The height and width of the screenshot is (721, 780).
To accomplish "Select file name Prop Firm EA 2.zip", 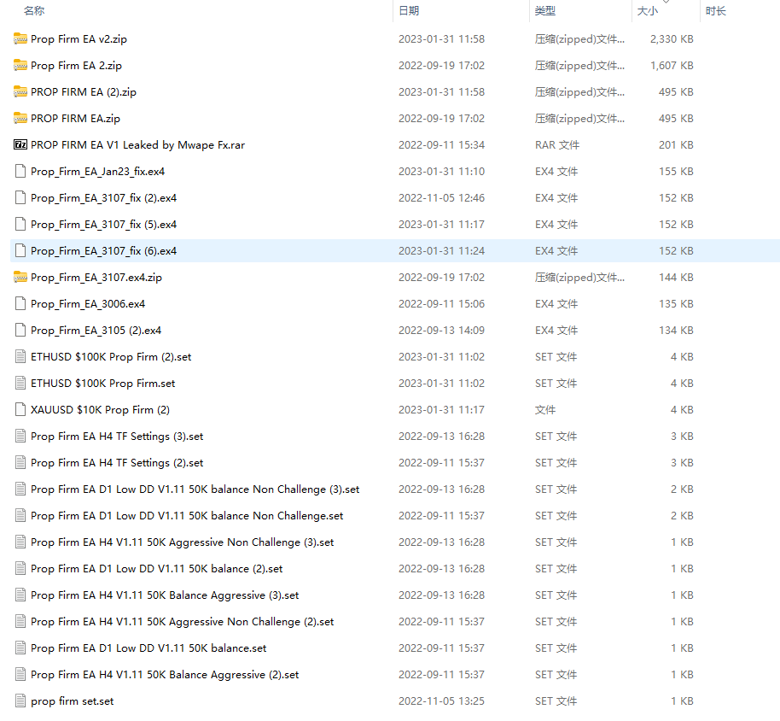I will pyautogui.click(x=76, y=65).
